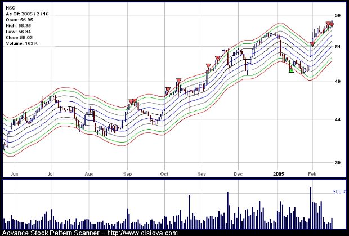Viewport: 349px width, 236px height.
Task: Click the red sell triangle at the start of February
Action: 312,44
